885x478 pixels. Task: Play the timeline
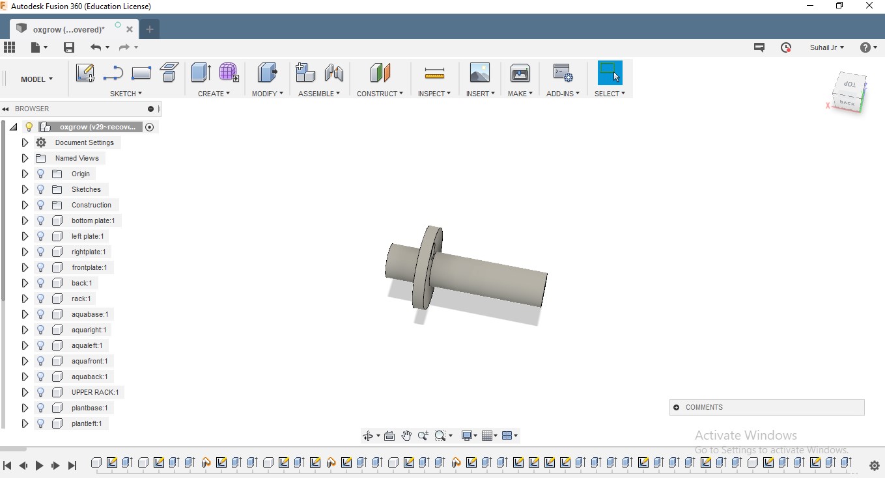(x=39, y=466)
